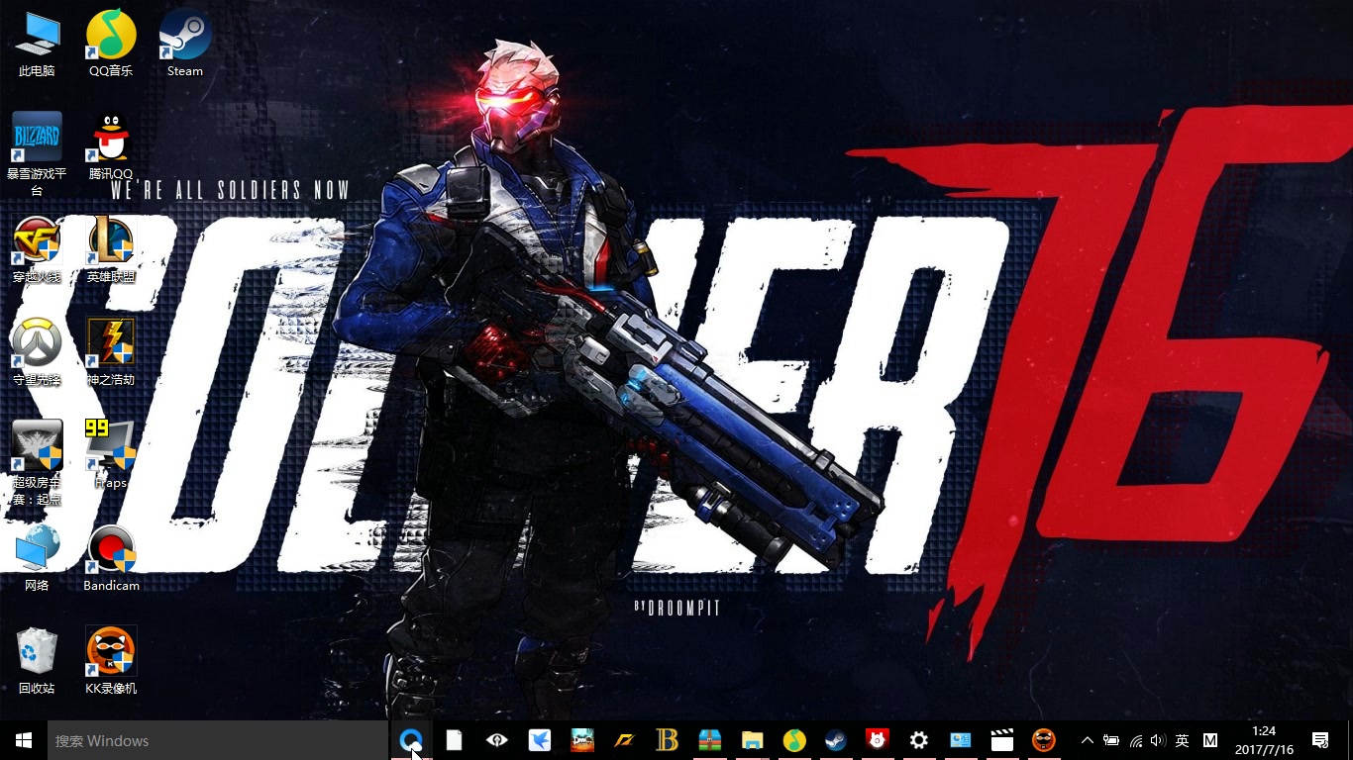Viewport: 1353px width, 760px height.
Task: Click the Windows Start button
Action: tap(24, 740)
